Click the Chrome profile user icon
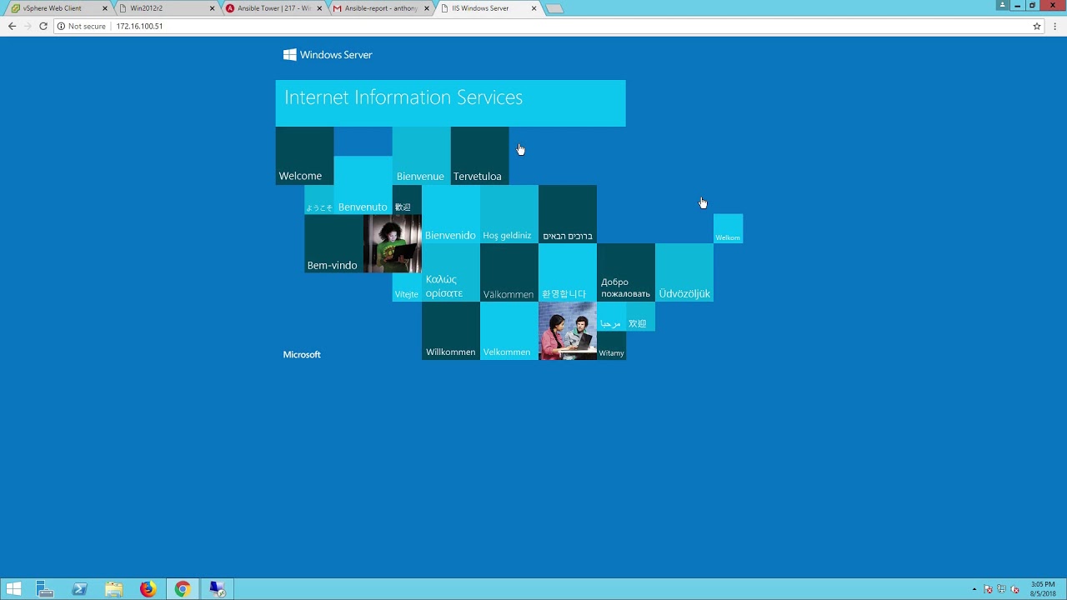Screen dimensions: 1067x600 pos(1002,5)
